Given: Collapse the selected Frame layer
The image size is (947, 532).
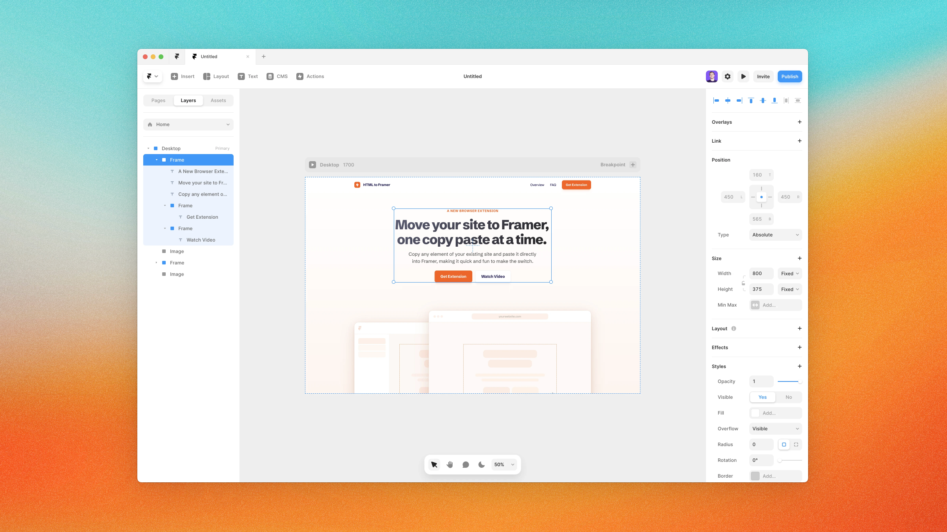Looking at the screenshot, I should [157, 160].
